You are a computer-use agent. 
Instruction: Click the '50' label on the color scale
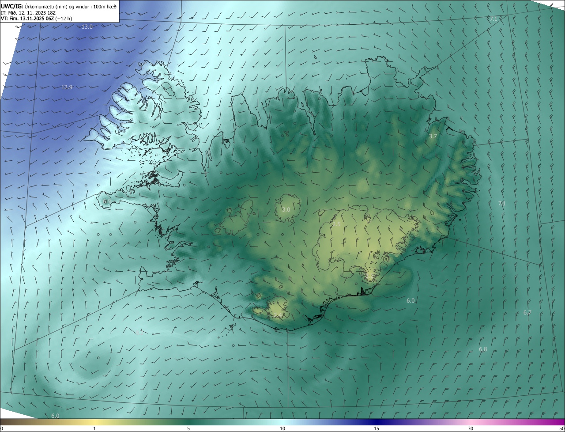click(561, 429)
